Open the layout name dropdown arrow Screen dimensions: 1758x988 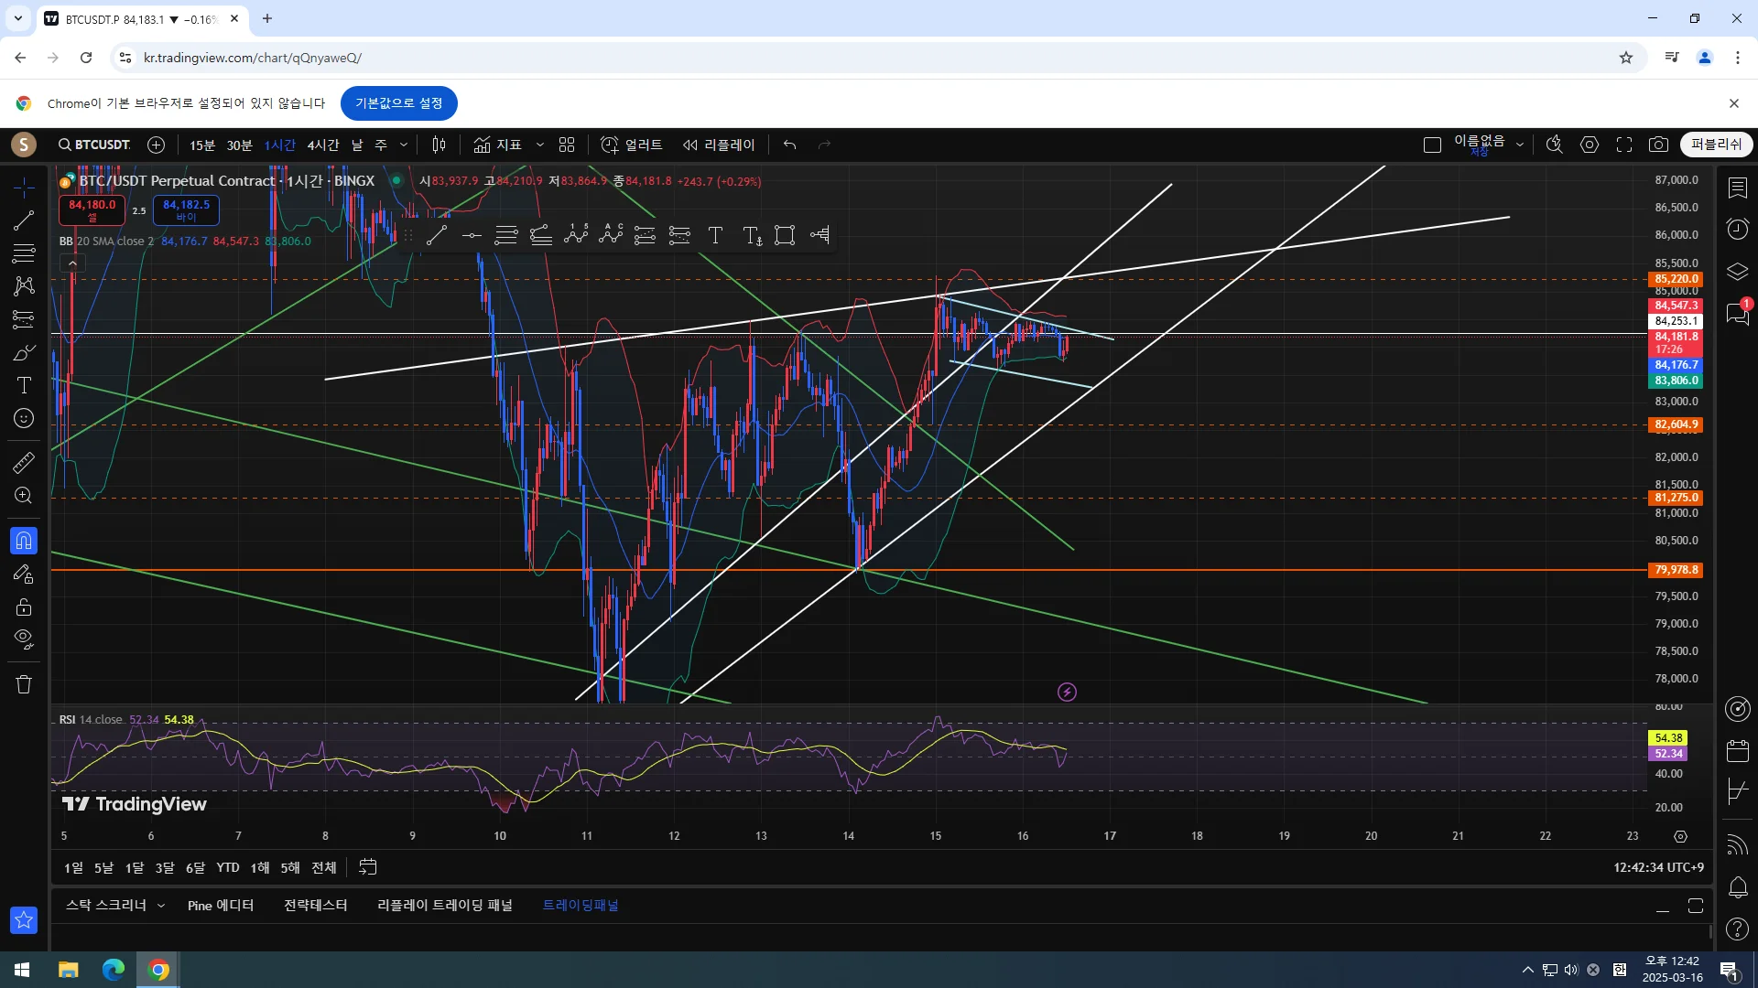(1520, 145)
